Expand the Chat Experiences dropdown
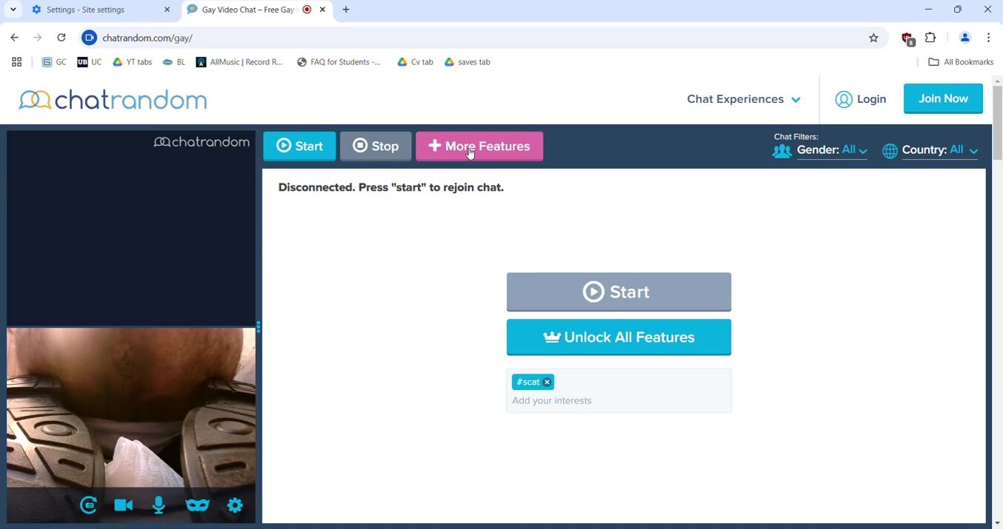The width and height of the screenshot is (1003, 529). coord(743,99)
